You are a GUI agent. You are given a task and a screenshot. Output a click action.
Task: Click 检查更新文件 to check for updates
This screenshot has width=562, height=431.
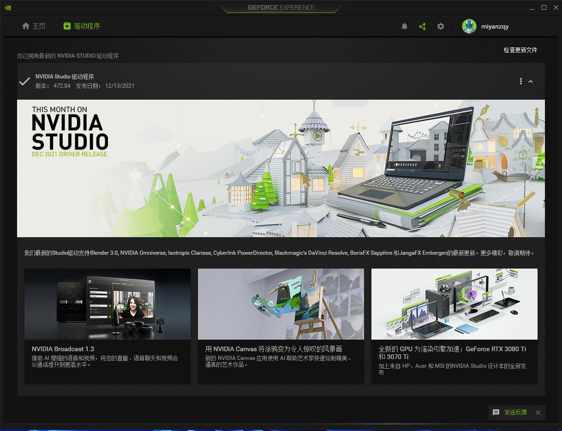[520, 50]
